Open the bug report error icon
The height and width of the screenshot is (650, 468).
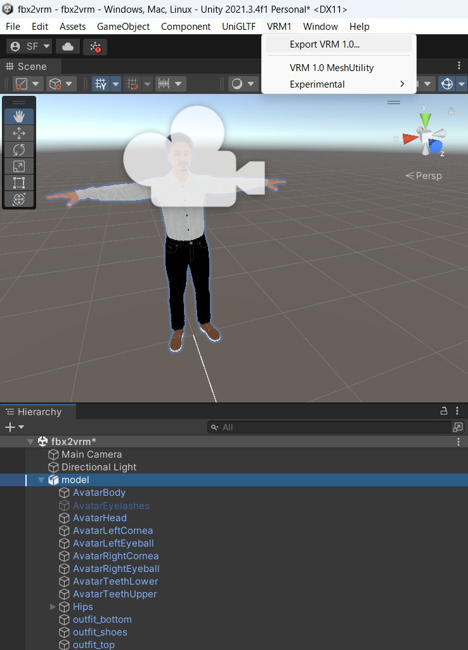coord(95,46)
